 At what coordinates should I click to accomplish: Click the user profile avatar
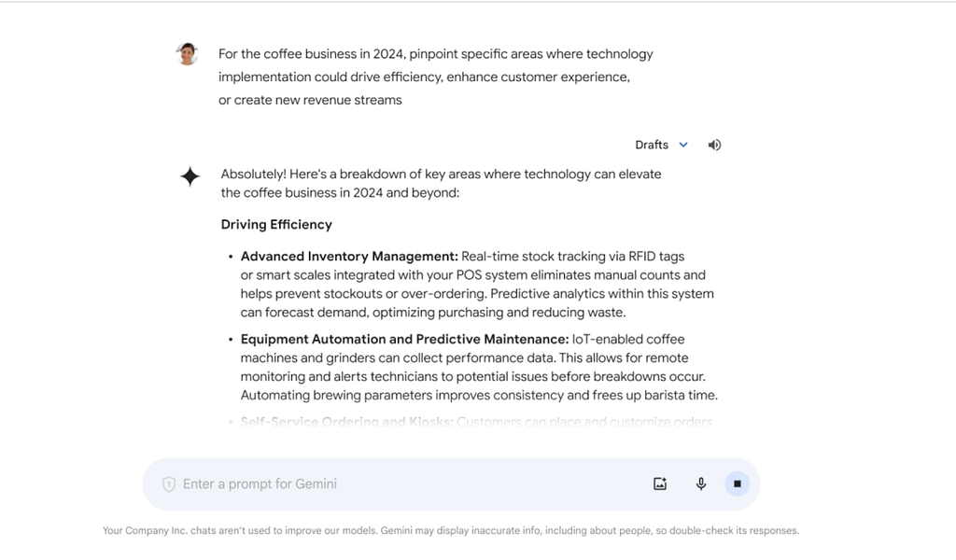pos(187,54)
